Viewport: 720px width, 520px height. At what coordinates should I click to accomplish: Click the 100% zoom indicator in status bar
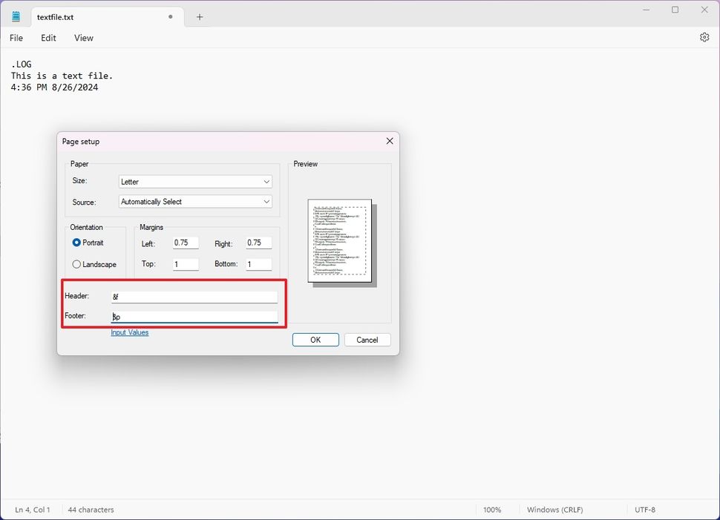(494, 510)
